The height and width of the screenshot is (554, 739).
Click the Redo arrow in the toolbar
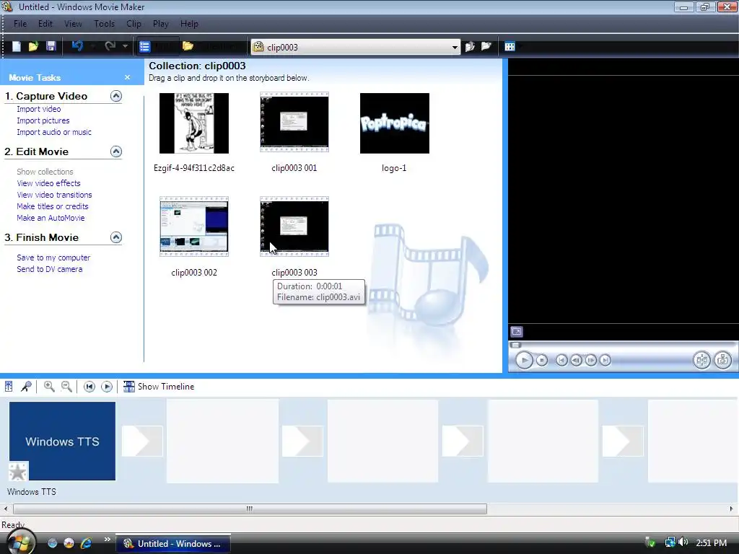pyautogui.click(x=110, y=45)
